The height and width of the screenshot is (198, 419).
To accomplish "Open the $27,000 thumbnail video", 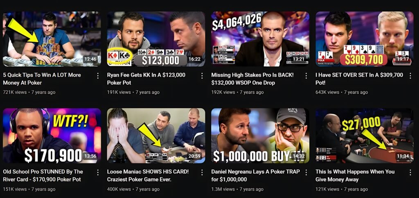I will [365, 136].
